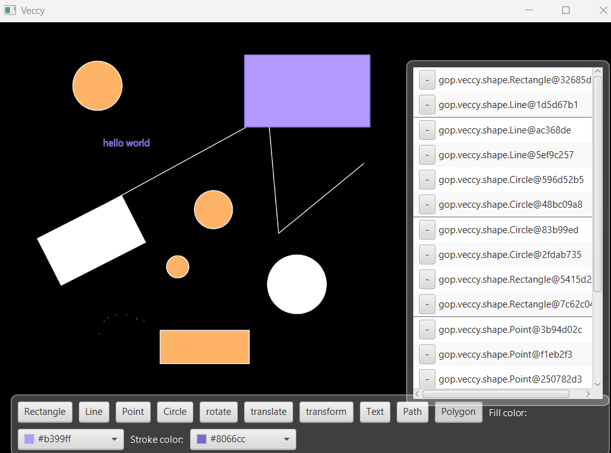Click the minus button beside Line@5ef9c257
This screenshot has width=611, height=453.
click(x=427, y=155)
